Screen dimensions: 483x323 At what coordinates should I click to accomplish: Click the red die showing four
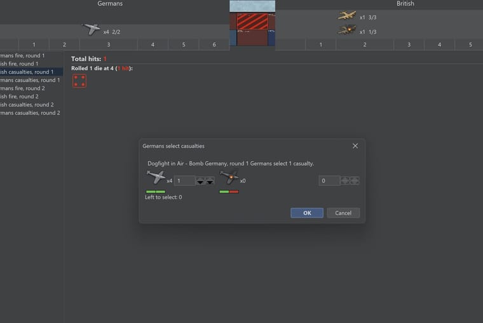(x=79, y=81)
